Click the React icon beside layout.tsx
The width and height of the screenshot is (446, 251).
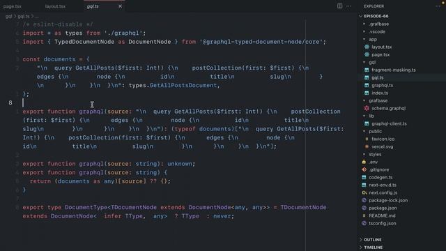coord(367,47)
